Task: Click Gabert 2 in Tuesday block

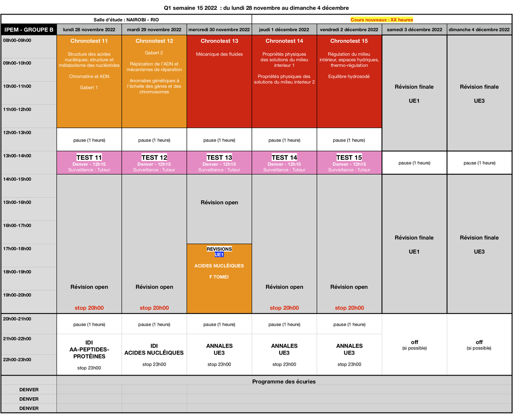Action: (x=154, y=53)
